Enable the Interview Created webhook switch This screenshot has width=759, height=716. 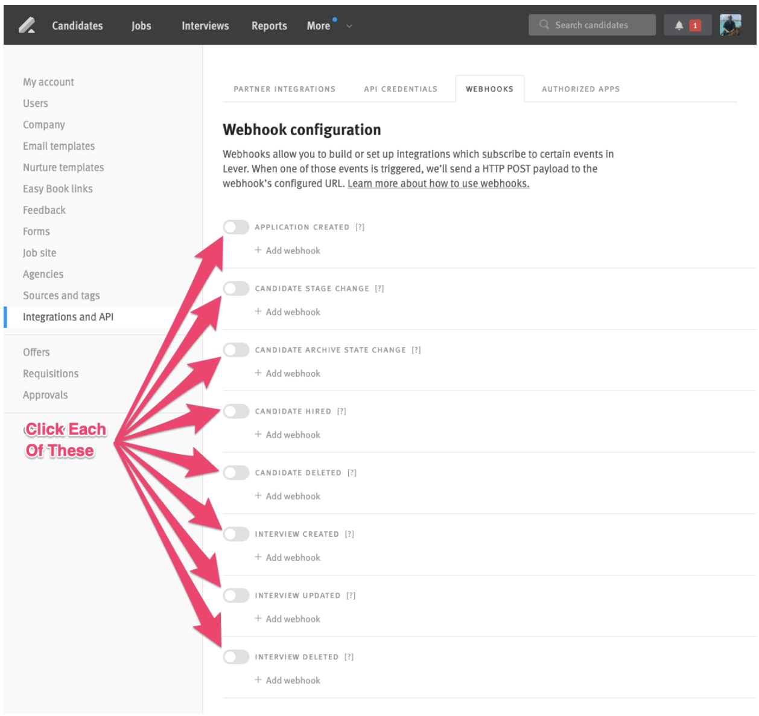point(237,534)
